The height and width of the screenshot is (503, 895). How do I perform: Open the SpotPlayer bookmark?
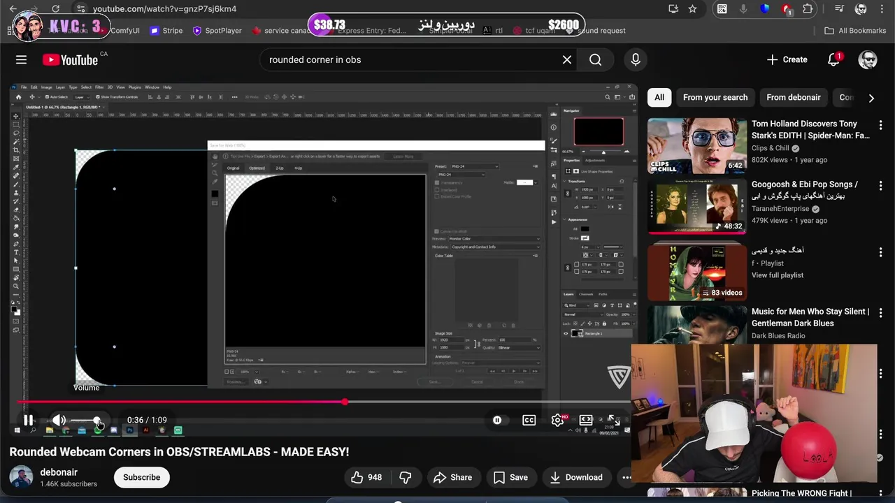pos(217,31)
